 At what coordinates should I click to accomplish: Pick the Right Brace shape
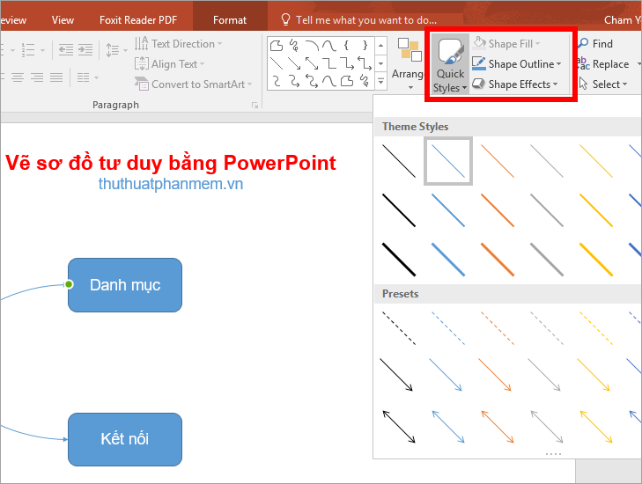pos(365,46)
